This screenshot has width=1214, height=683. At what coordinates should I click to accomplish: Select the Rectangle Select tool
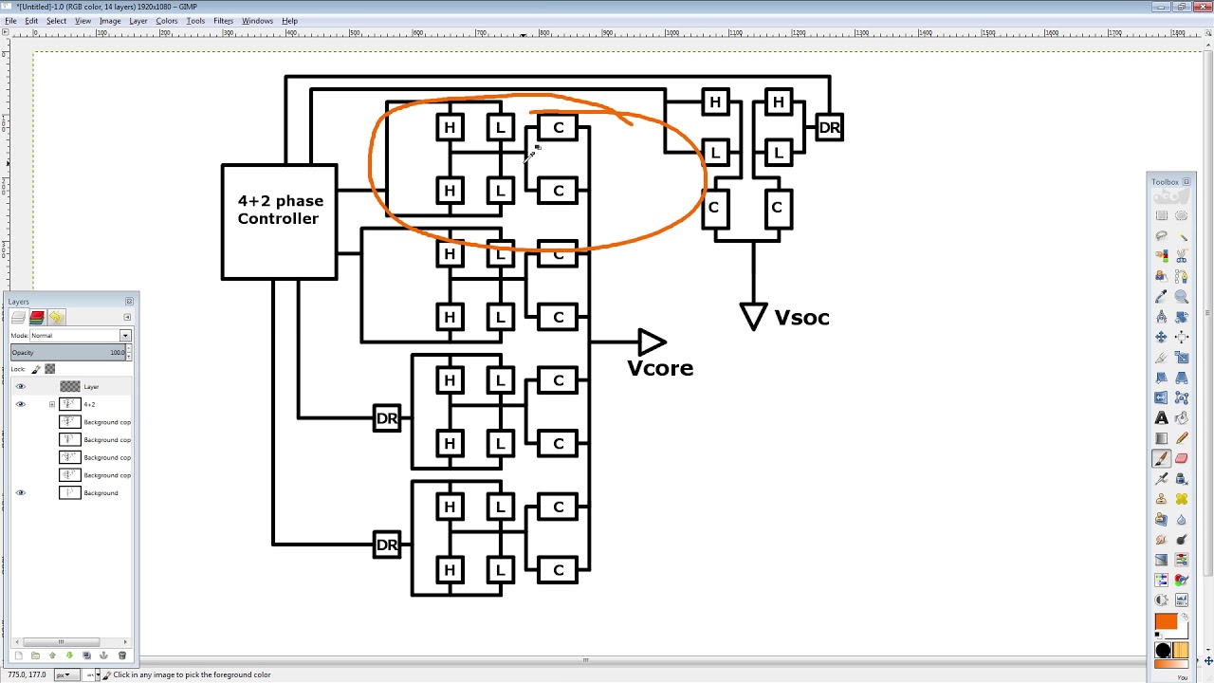coord(1161,216)
